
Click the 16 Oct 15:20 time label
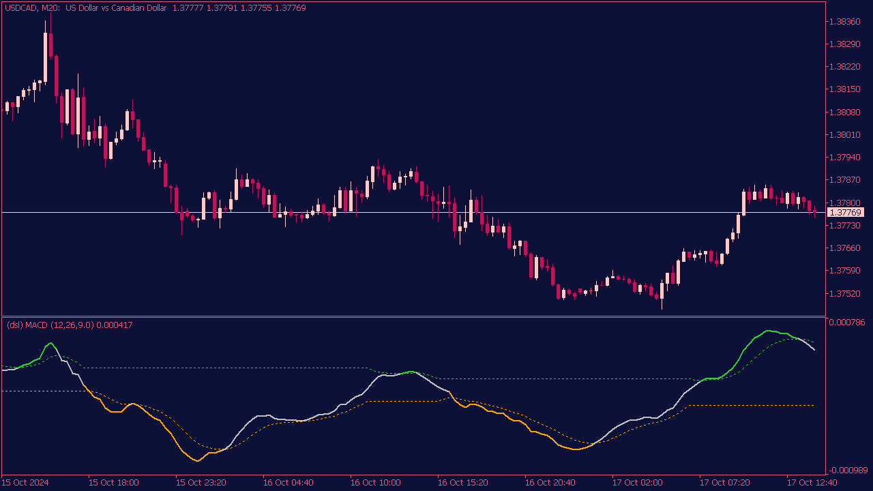point(463,483)
